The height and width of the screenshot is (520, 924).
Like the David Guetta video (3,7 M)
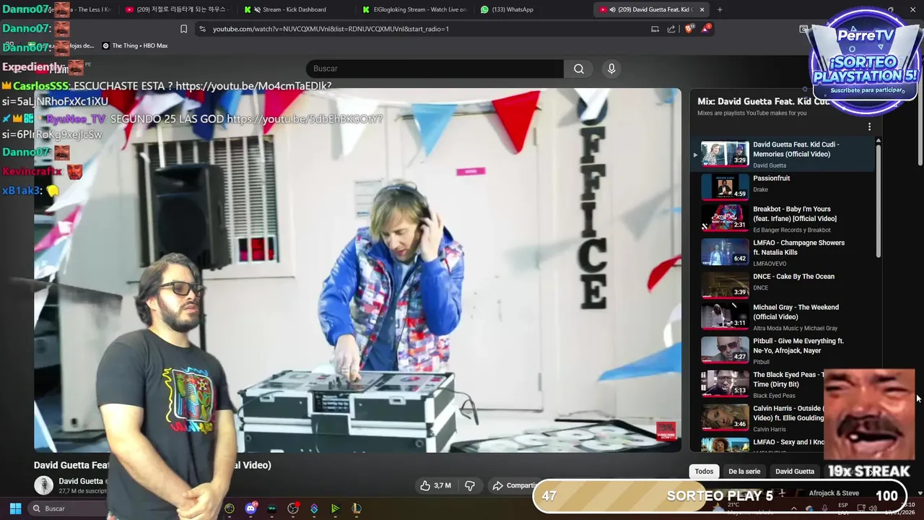tap(435, 485)
